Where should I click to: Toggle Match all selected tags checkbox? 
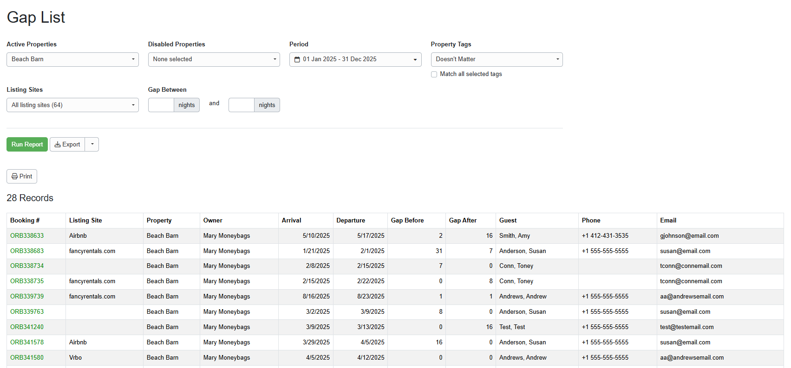click(434, 74)
